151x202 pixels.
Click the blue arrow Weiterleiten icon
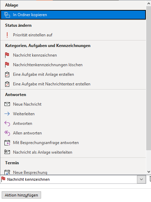[x=7, y=114]
